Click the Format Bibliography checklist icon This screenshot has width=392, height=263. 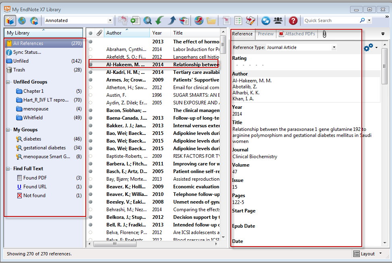(x=238, y=20)
